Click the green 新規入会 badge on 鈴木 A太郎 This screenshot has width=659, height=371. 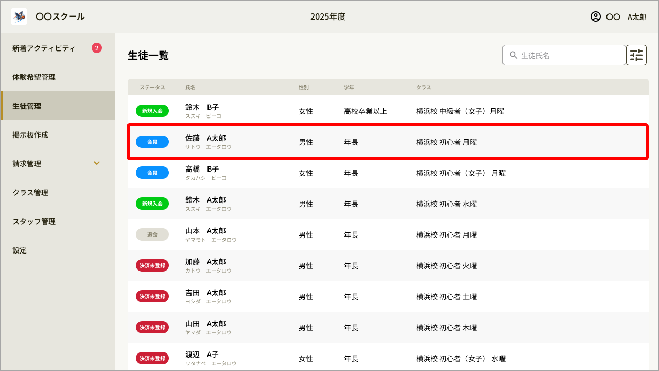point(152,204)
